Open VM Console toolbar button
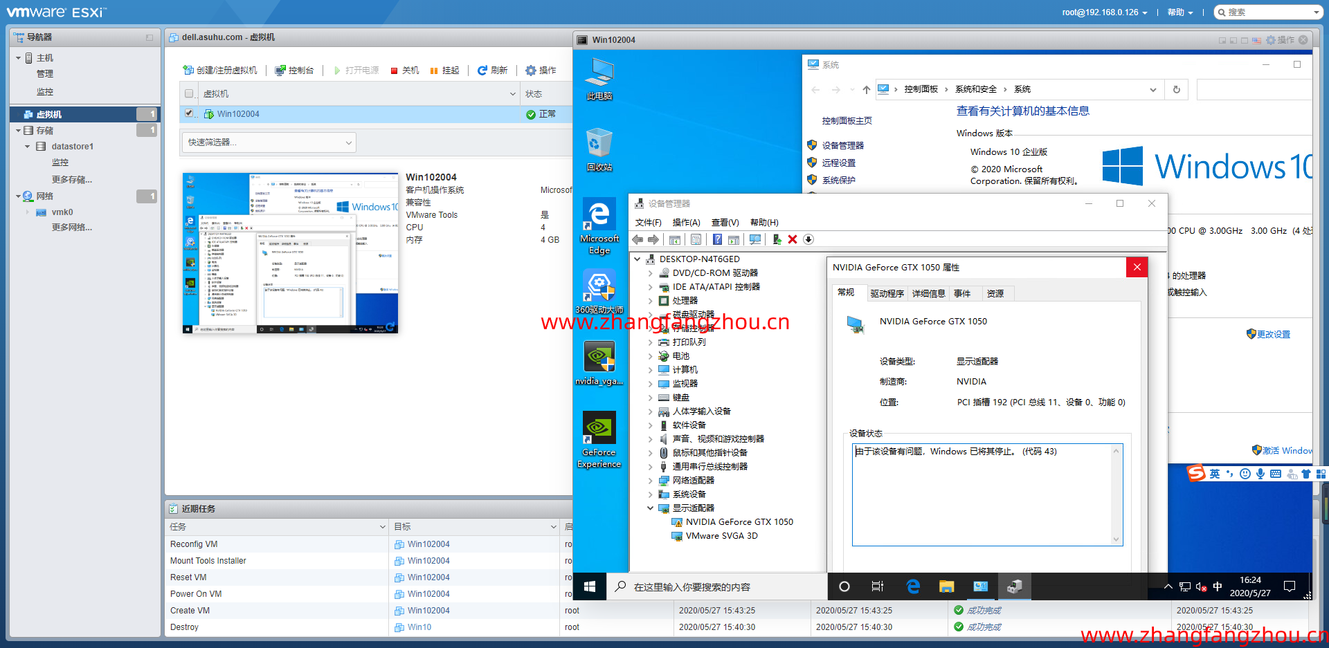This screenshot has height=648, width=1329. (x=294, y=71)
